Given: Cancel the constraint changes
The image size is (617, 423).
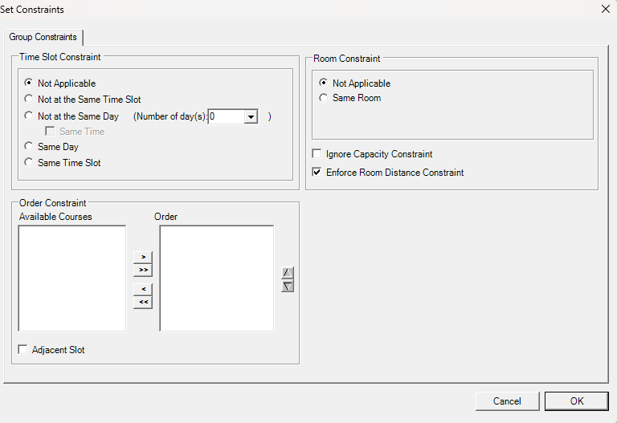Looking at the screenshot, I should 507,401.
